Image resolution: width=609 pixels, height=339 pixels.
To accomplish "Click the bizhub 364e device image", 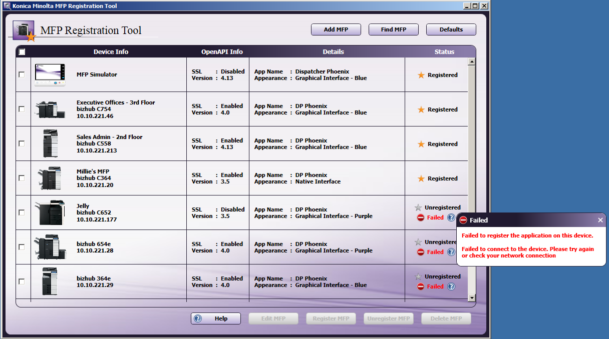I will 50,281.
